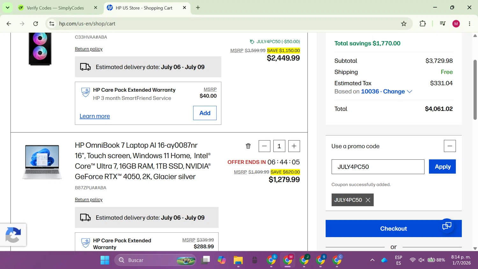Show hidden system tray icons
Screen dimensions: 478x269
(372, 260)
